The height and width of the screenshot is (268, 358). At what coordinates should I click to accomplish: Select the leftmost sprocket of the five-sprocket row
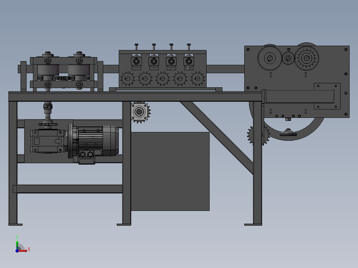128,79
